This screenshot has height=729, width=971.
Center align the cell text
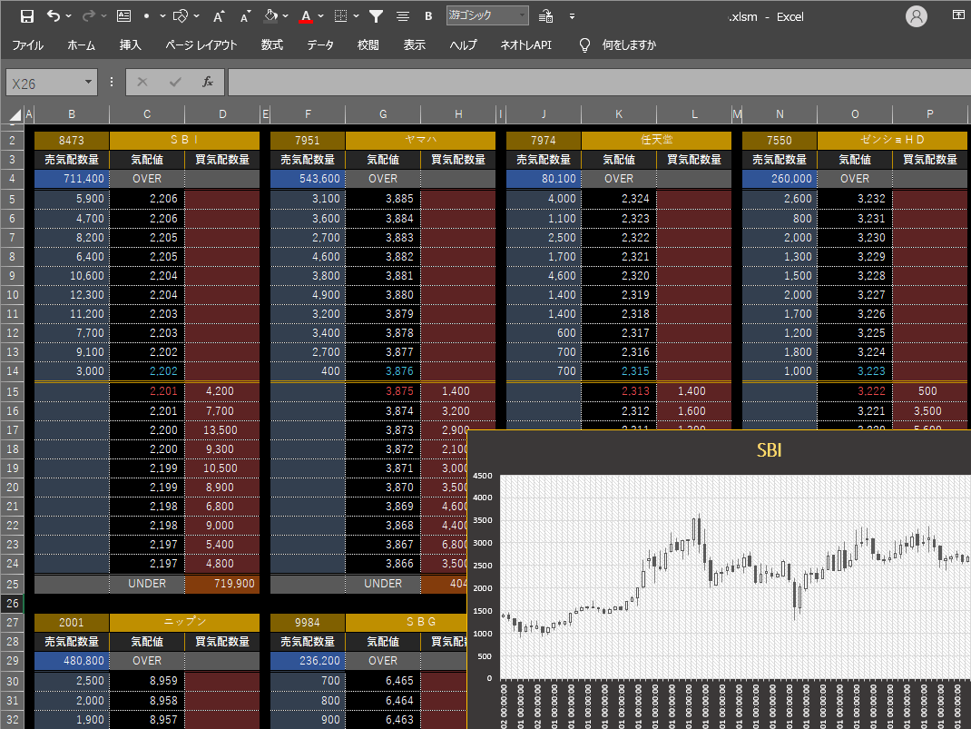pyautogui.click(x=403, y=16)
